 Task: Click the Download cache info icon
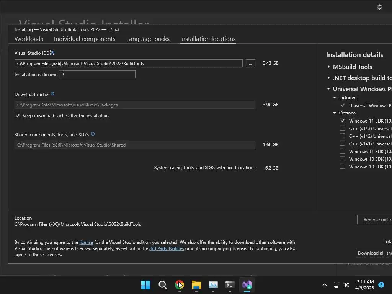point(52,94)
